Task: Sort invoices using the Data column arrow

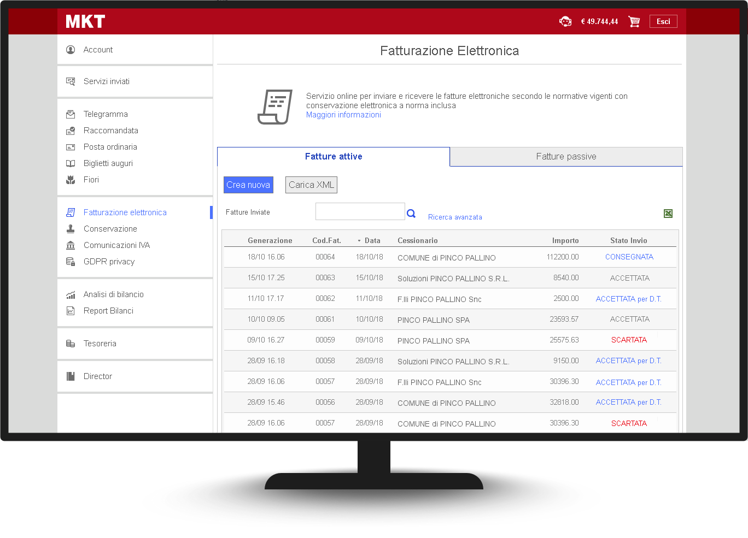Action: tap(359, 240)
